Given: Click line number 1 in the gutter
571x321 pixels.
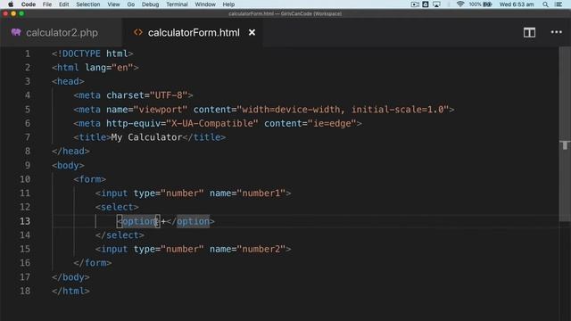Looking at the screenshot, I should click(28, 53).
